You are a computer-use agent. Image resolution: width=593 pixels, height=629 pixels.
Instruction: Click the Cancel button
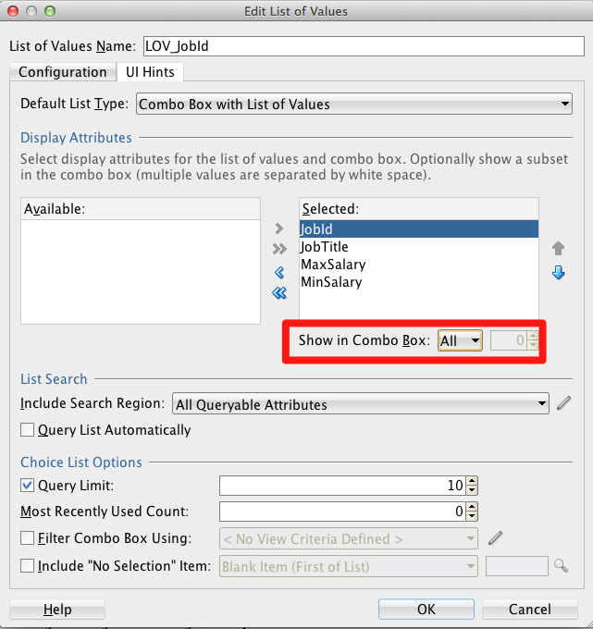pos(529,610)
